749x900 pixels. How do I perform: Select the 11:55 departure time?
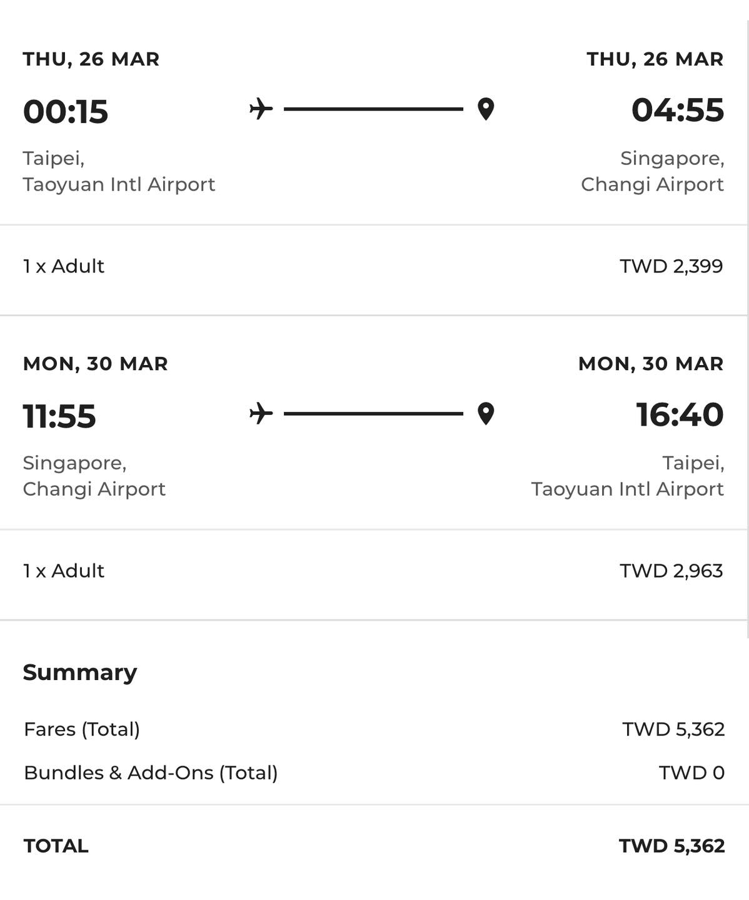(59, 416)
